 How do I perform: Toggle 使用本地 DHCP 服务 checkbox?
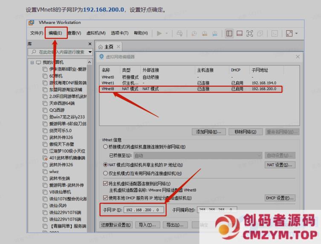point(105,198)
